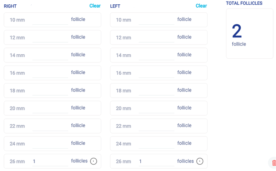Click the right 20 mm follicle field
Viewport: 276px width, 171px height.
coord(50,108)
